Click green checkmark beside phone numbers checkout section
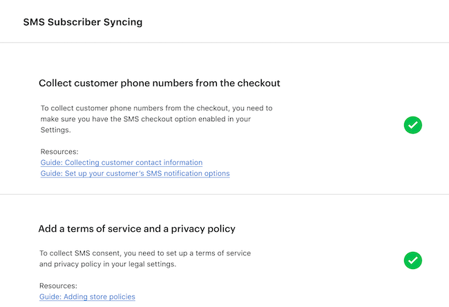This screenshot has width=449, height=307. (413, 125)
